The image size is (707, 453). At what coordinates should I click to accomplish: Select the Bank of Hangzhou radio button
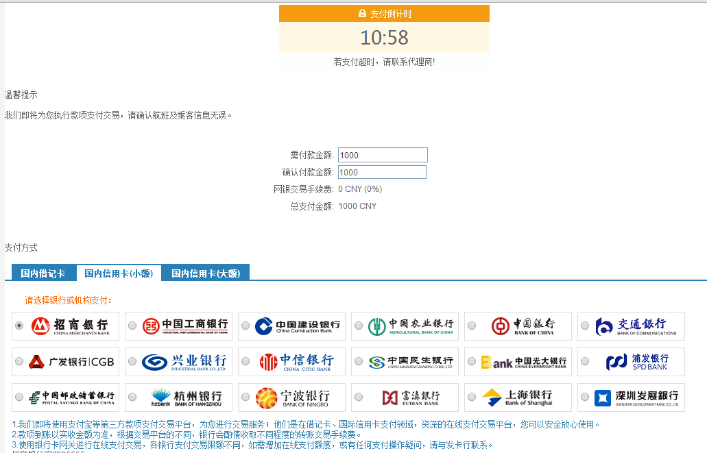(x=132, y=397)
